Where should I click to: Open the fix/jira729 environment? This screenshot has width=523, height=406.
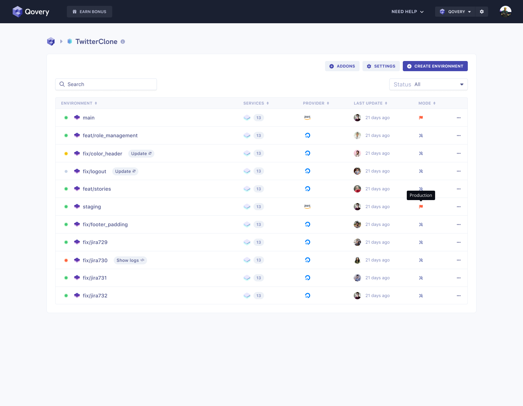click(95, 242)
